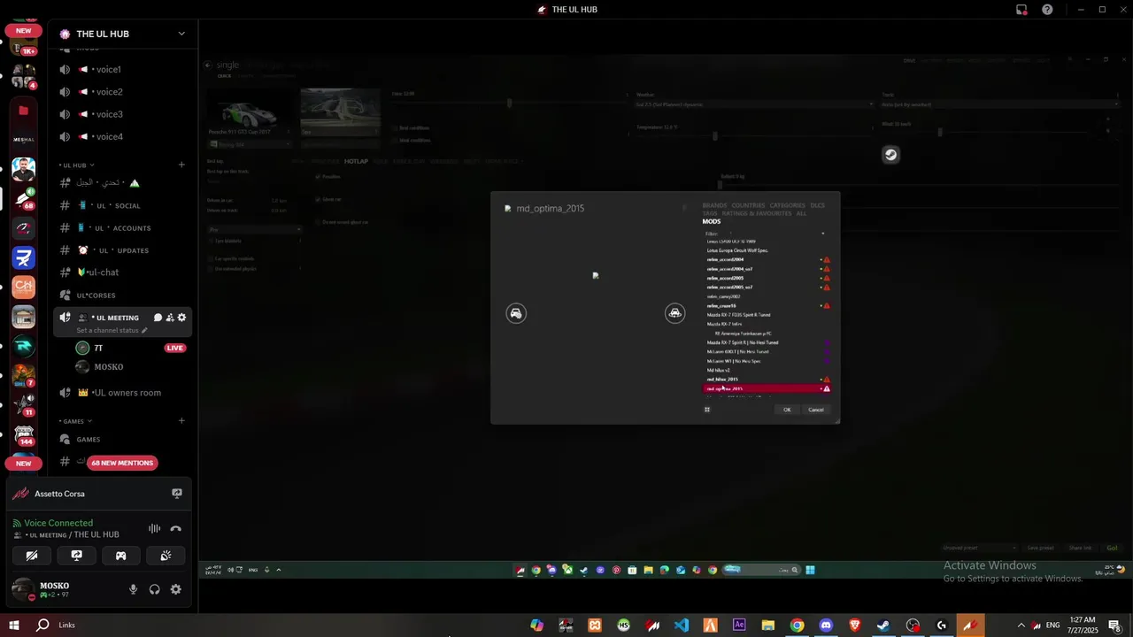Show hidden icons in Windows system tray
The image size is (1133, 637).
(x=1021, y=625)
